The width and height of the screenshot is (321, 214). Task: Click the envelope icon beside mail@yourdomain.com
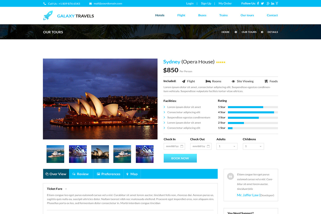pyautogui.click(x=90, y=3)
